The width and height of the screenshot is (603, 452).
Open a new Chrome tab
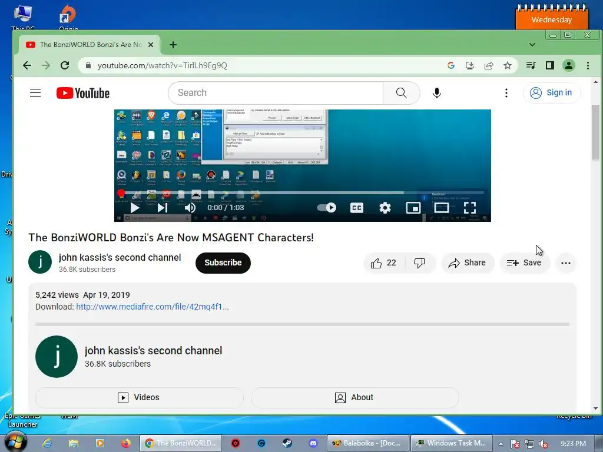click(173, 45)
